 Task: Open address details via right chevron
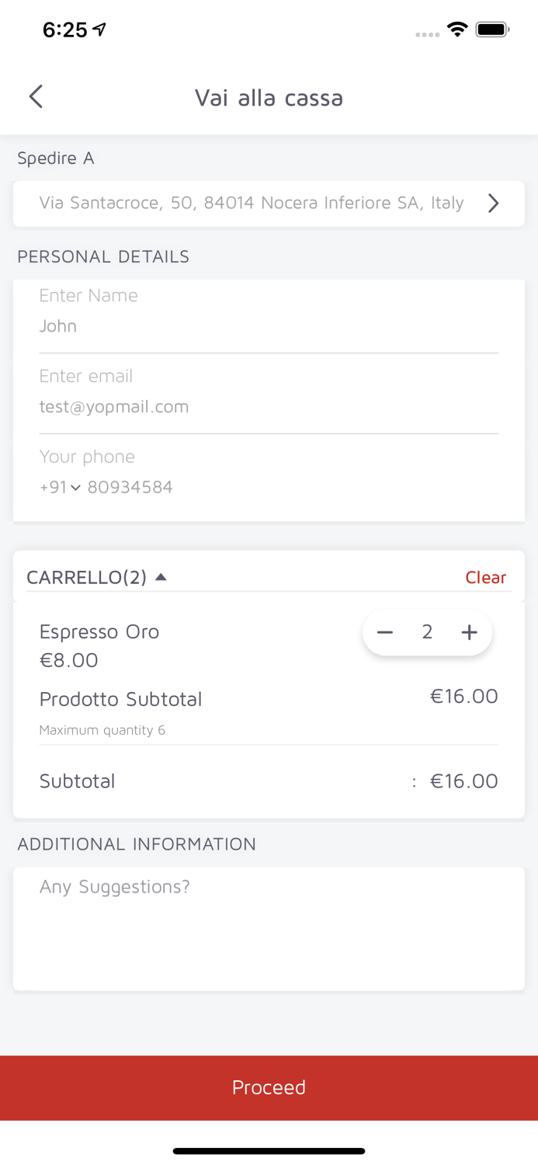pyautogui.click(x=492, y=203)
